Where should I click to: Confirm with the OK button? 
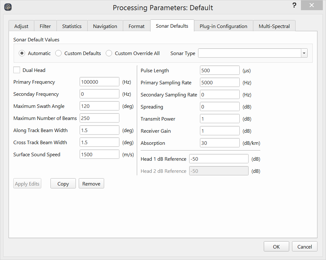pos(276,247)
